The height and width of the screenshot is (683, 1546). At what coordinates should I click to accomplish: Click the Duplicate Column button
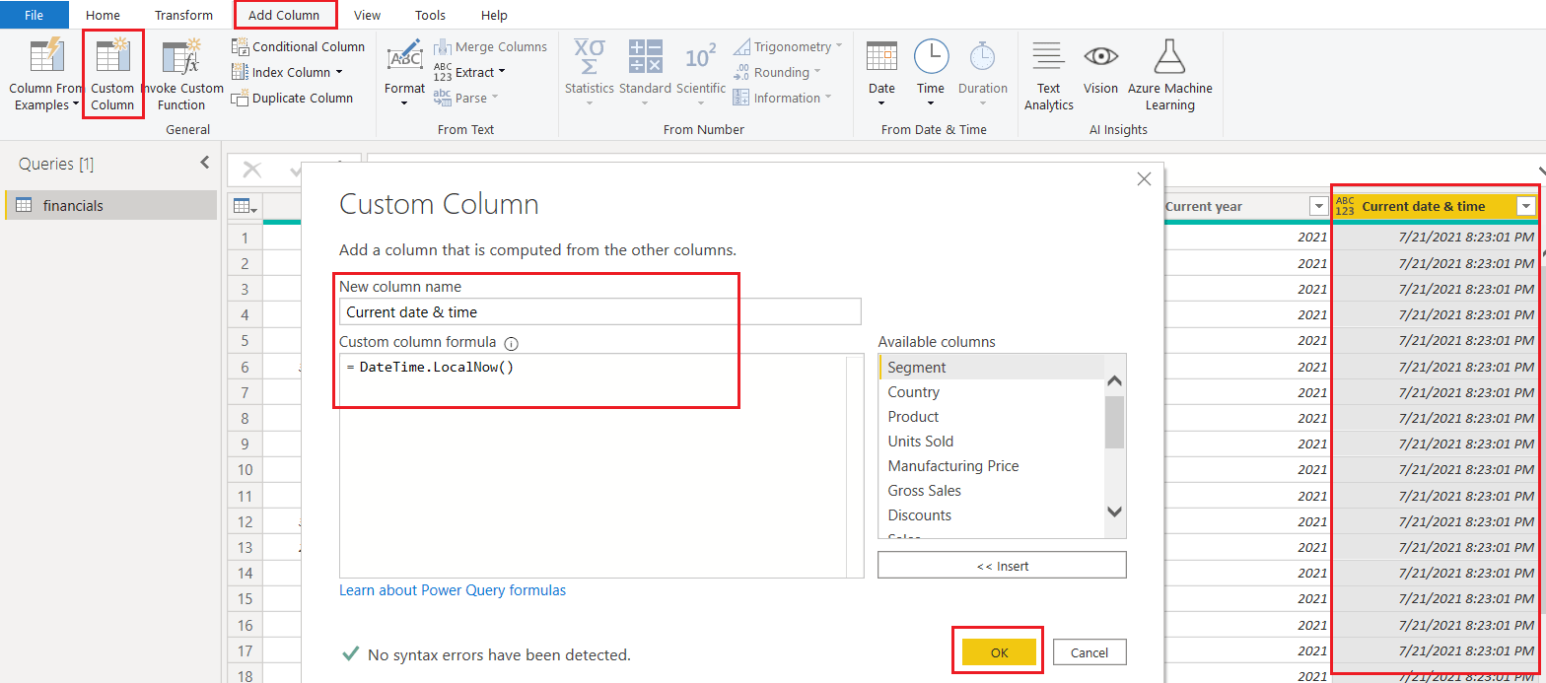(x=293, y=98)
